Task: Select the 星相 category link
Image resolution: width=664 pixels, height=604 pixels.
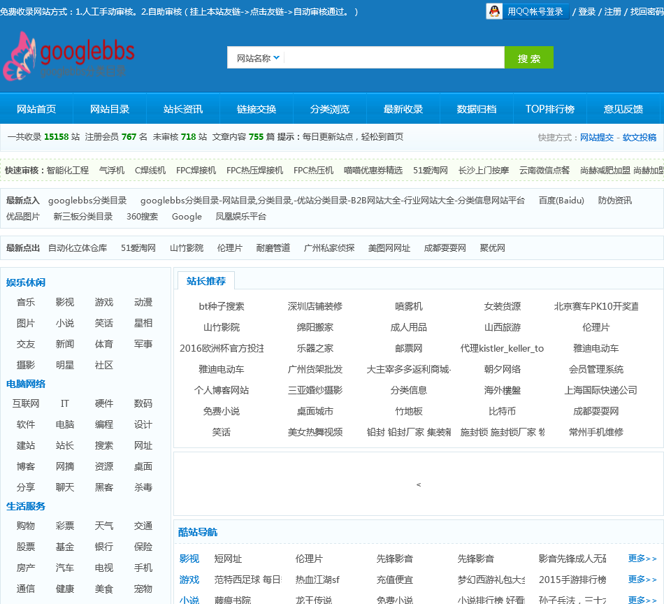Action: (143, 323)
